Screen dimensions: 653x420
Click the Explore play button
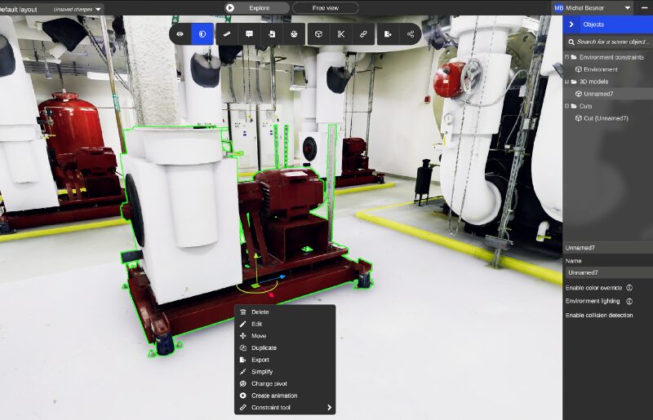coord(256,8)
